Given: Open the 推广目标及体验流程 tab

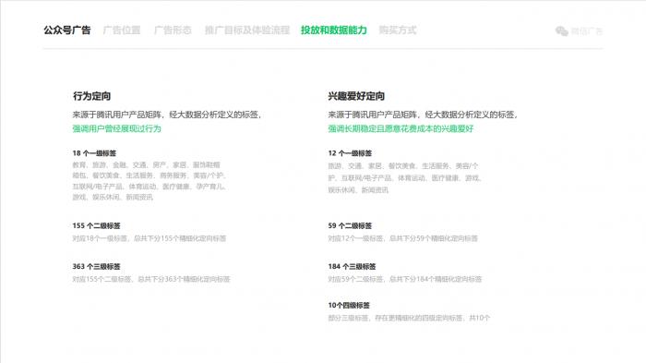Looking at the screenshot, I should pyautogui.click(x=247, y=30).
